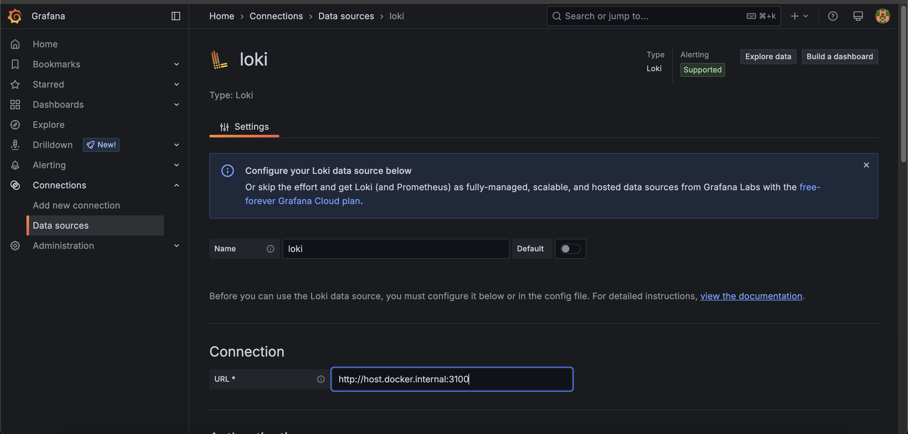Open the plus New dropdown in header
The height and width of the screenshot is (434, 908).
[x=799, y=16]
